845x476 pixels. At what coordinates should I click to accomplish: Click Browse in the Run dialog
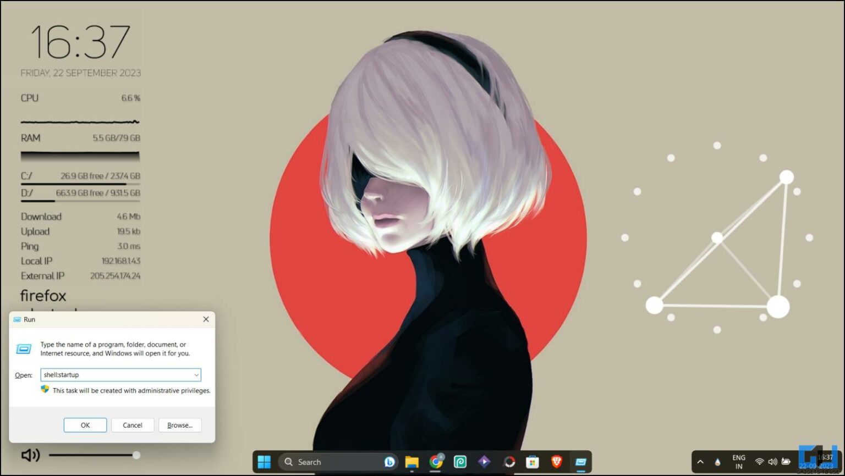coord(180,425)
